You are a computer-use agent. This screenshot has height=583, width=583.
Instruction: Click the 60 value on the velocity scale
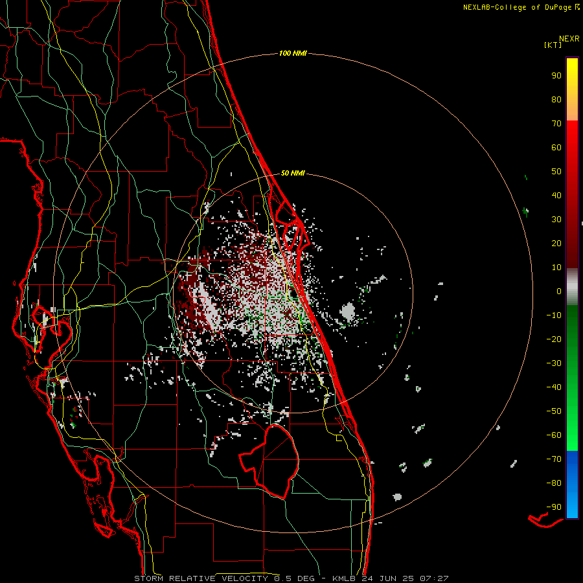point(556,147)
